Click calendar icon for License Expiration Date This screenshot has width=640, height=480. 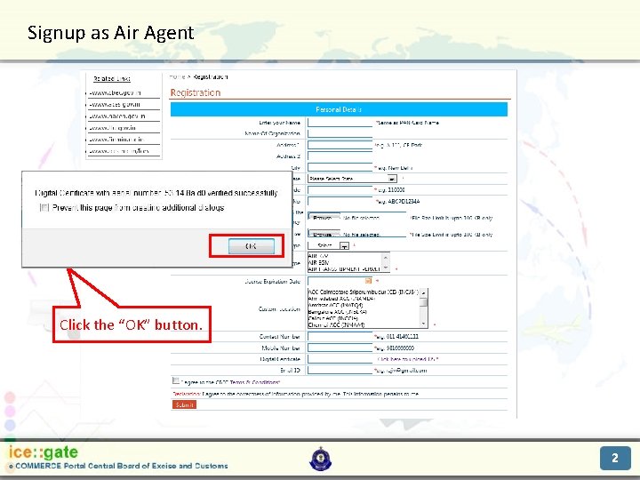(x=368, y=281)
